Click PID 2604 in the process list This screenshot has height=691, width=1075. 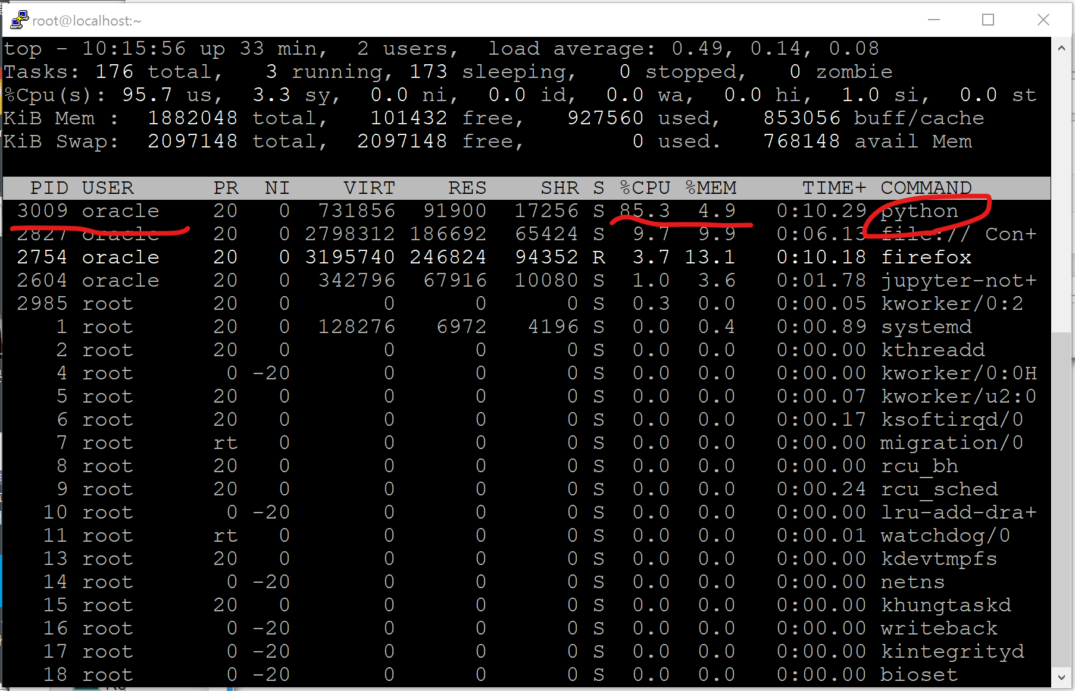point(42,280)
